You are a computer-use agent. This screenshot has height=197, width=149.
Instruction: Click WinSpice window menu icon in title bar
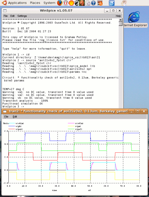click(5, 11)
